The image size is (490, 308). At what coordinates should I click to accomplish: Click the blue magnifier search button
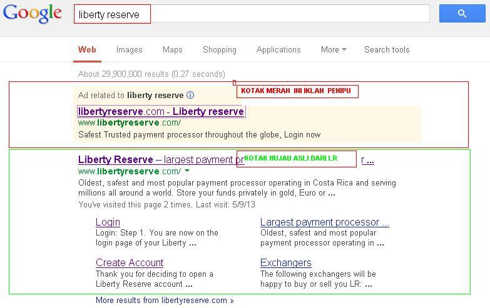(x=462, y=13)
